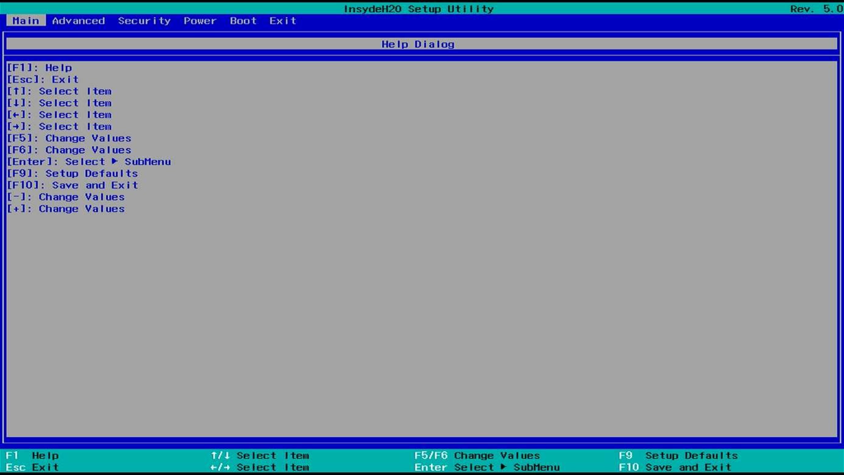844x475 pixels.
Task: Switch to the Security tab
Action: [144, 21]
